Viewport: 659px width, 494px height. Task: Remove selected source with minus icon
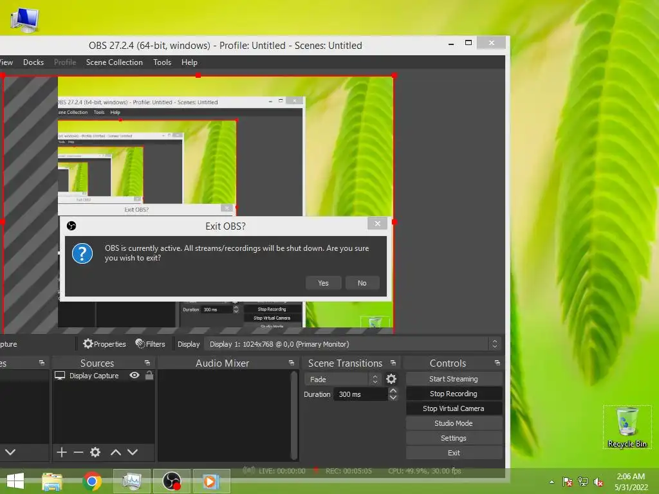78,452
